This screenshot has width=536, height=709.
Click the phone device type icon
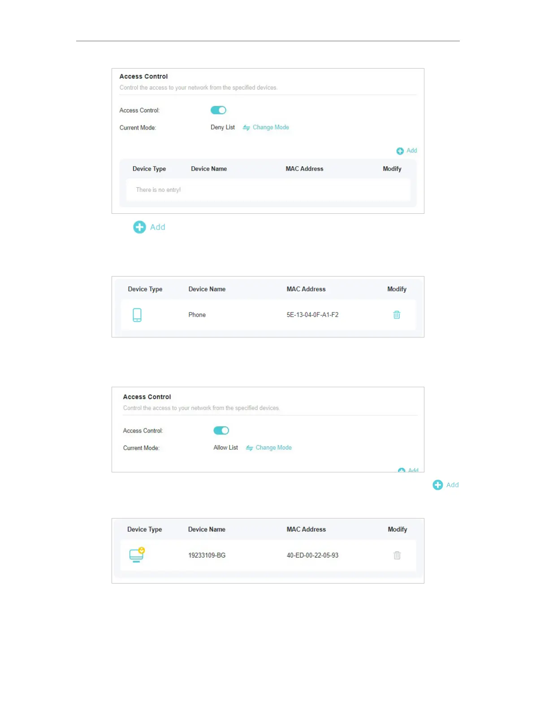tap(137, 315)
